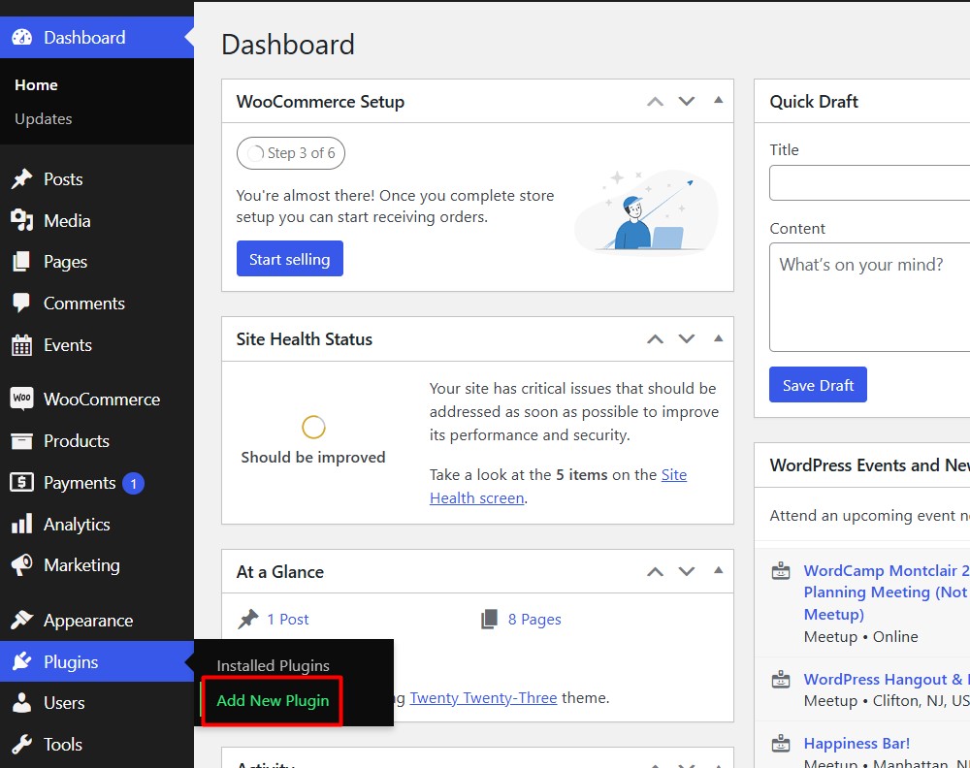Click the Products archive box icon
The width and height of the screenshot is (970, 768).
point(21,441)
